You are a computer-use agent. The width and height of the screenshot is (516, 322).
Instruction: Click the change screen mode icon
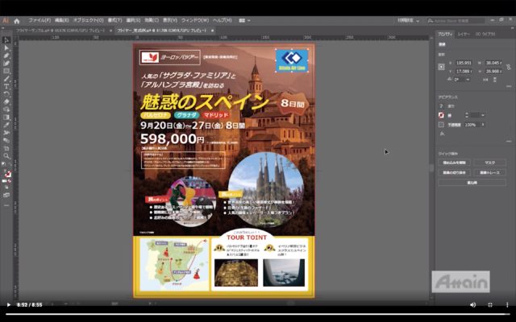(x=6, y=195)
